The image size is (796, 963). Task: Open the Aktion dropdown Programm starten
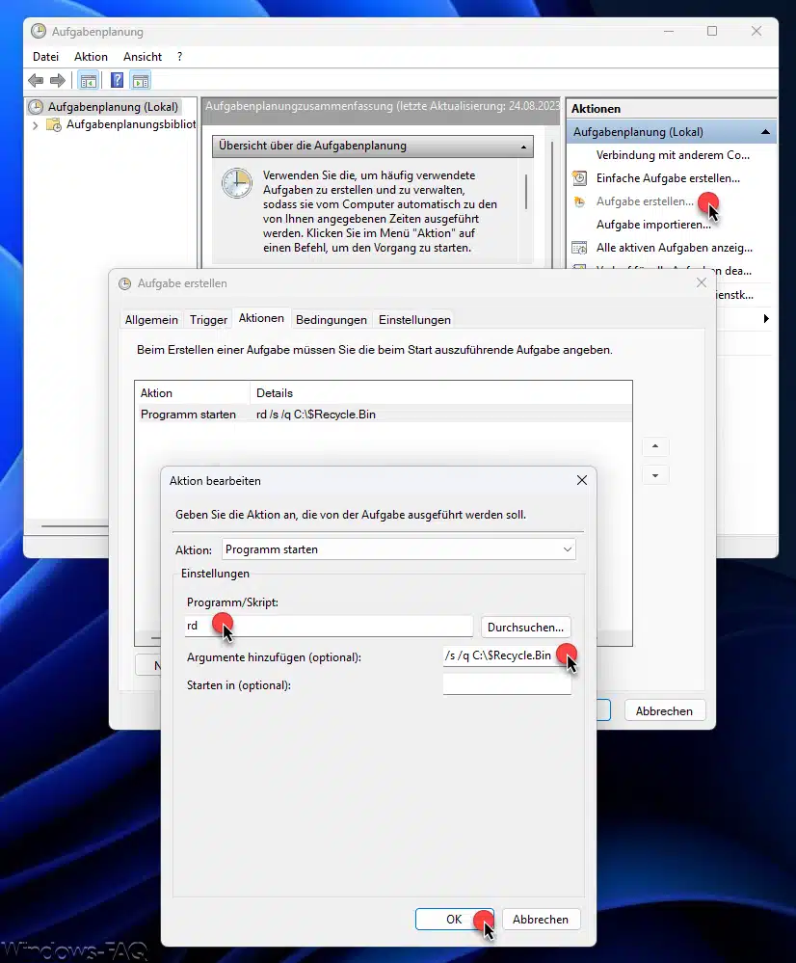click(399, 549)
